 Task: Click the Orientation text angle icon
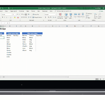pyautogui.click(x=29, y=14)
